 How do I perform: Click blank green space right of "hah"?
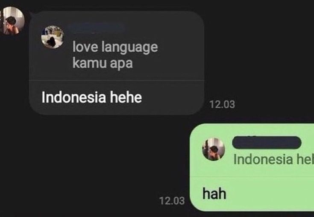coord(270,194)
